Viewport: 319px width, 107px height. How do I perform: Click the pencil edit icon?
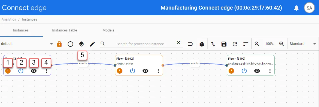(x=92, y=44)
